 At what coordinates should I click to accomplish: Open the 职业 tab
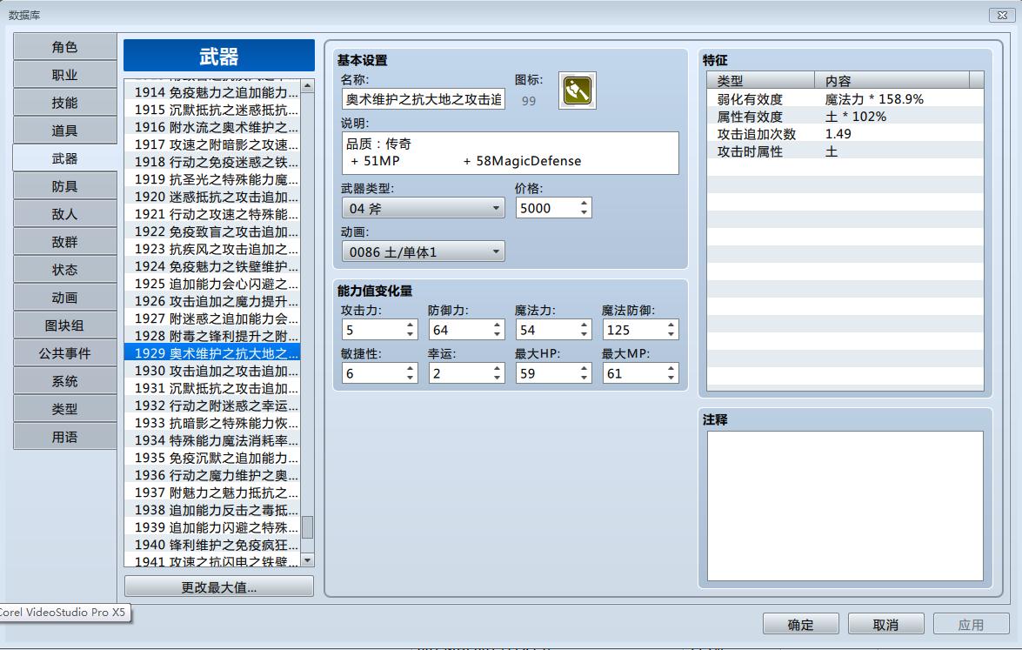pos(64,75)
